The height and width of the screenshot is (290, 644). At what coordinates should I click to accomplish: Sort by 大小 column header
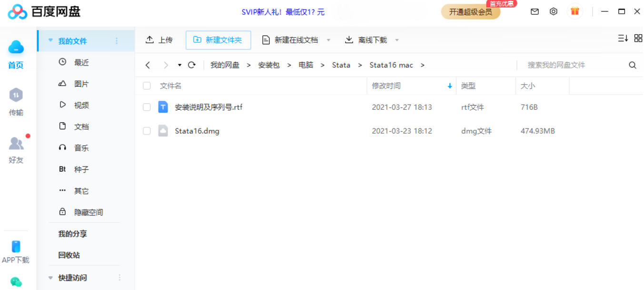click(x=528, y=86)
